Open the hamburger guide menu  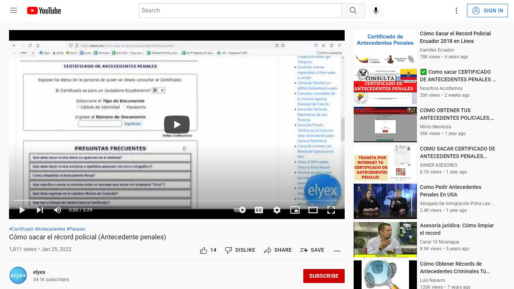click(x=14, y=11)
